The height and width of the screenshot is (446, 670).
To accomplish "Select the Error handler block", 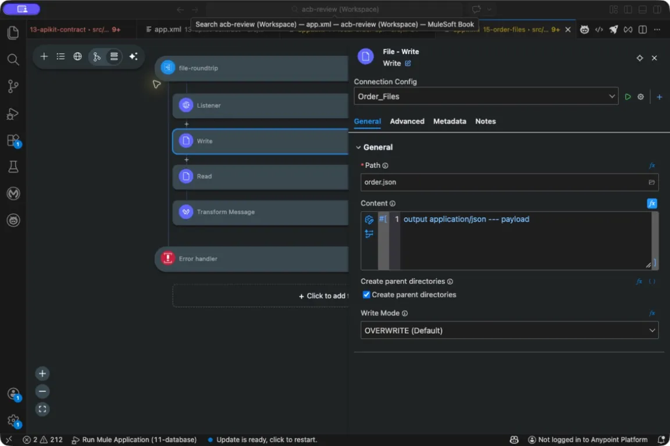I will [x=252, y=258].
